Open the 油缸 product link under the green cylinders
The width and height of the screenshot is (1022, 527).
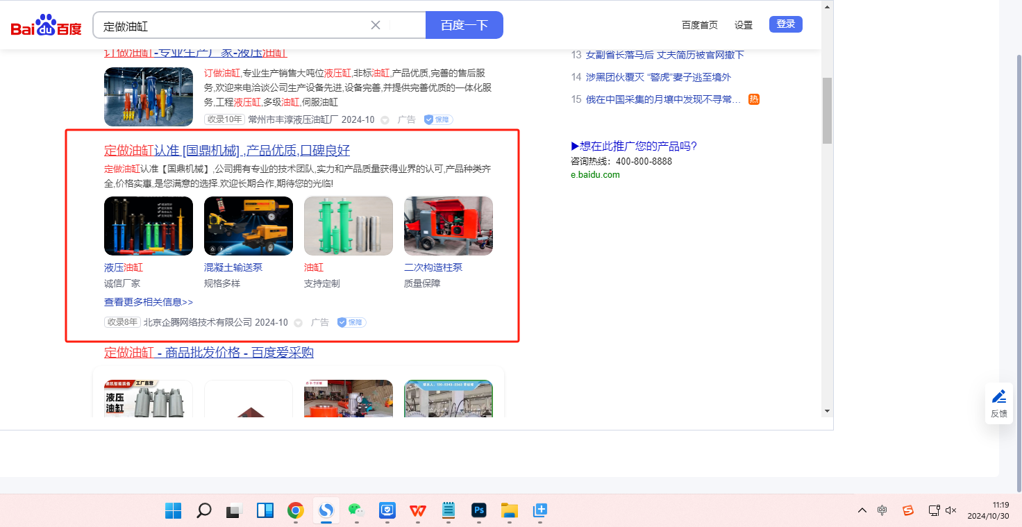314,267
